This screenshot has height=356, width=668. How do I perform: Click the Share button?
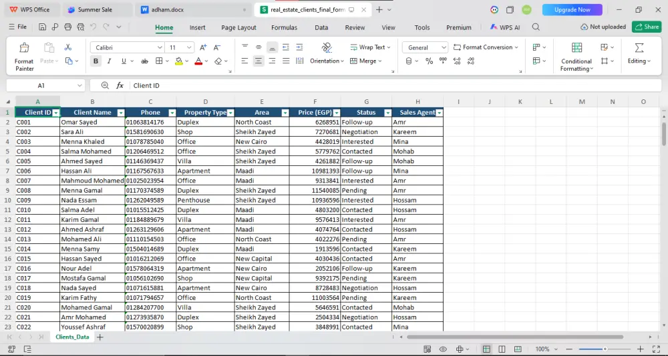pyautogui.click(x=647, y=27)
